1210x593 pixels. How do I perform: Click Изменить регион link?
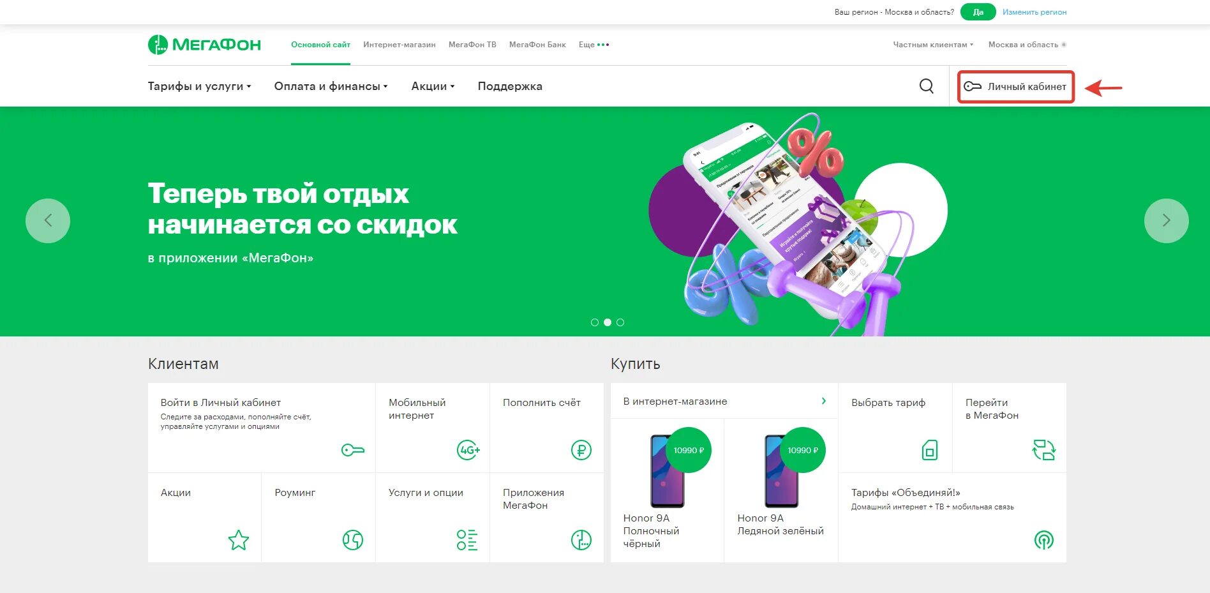pos(1034,12)
